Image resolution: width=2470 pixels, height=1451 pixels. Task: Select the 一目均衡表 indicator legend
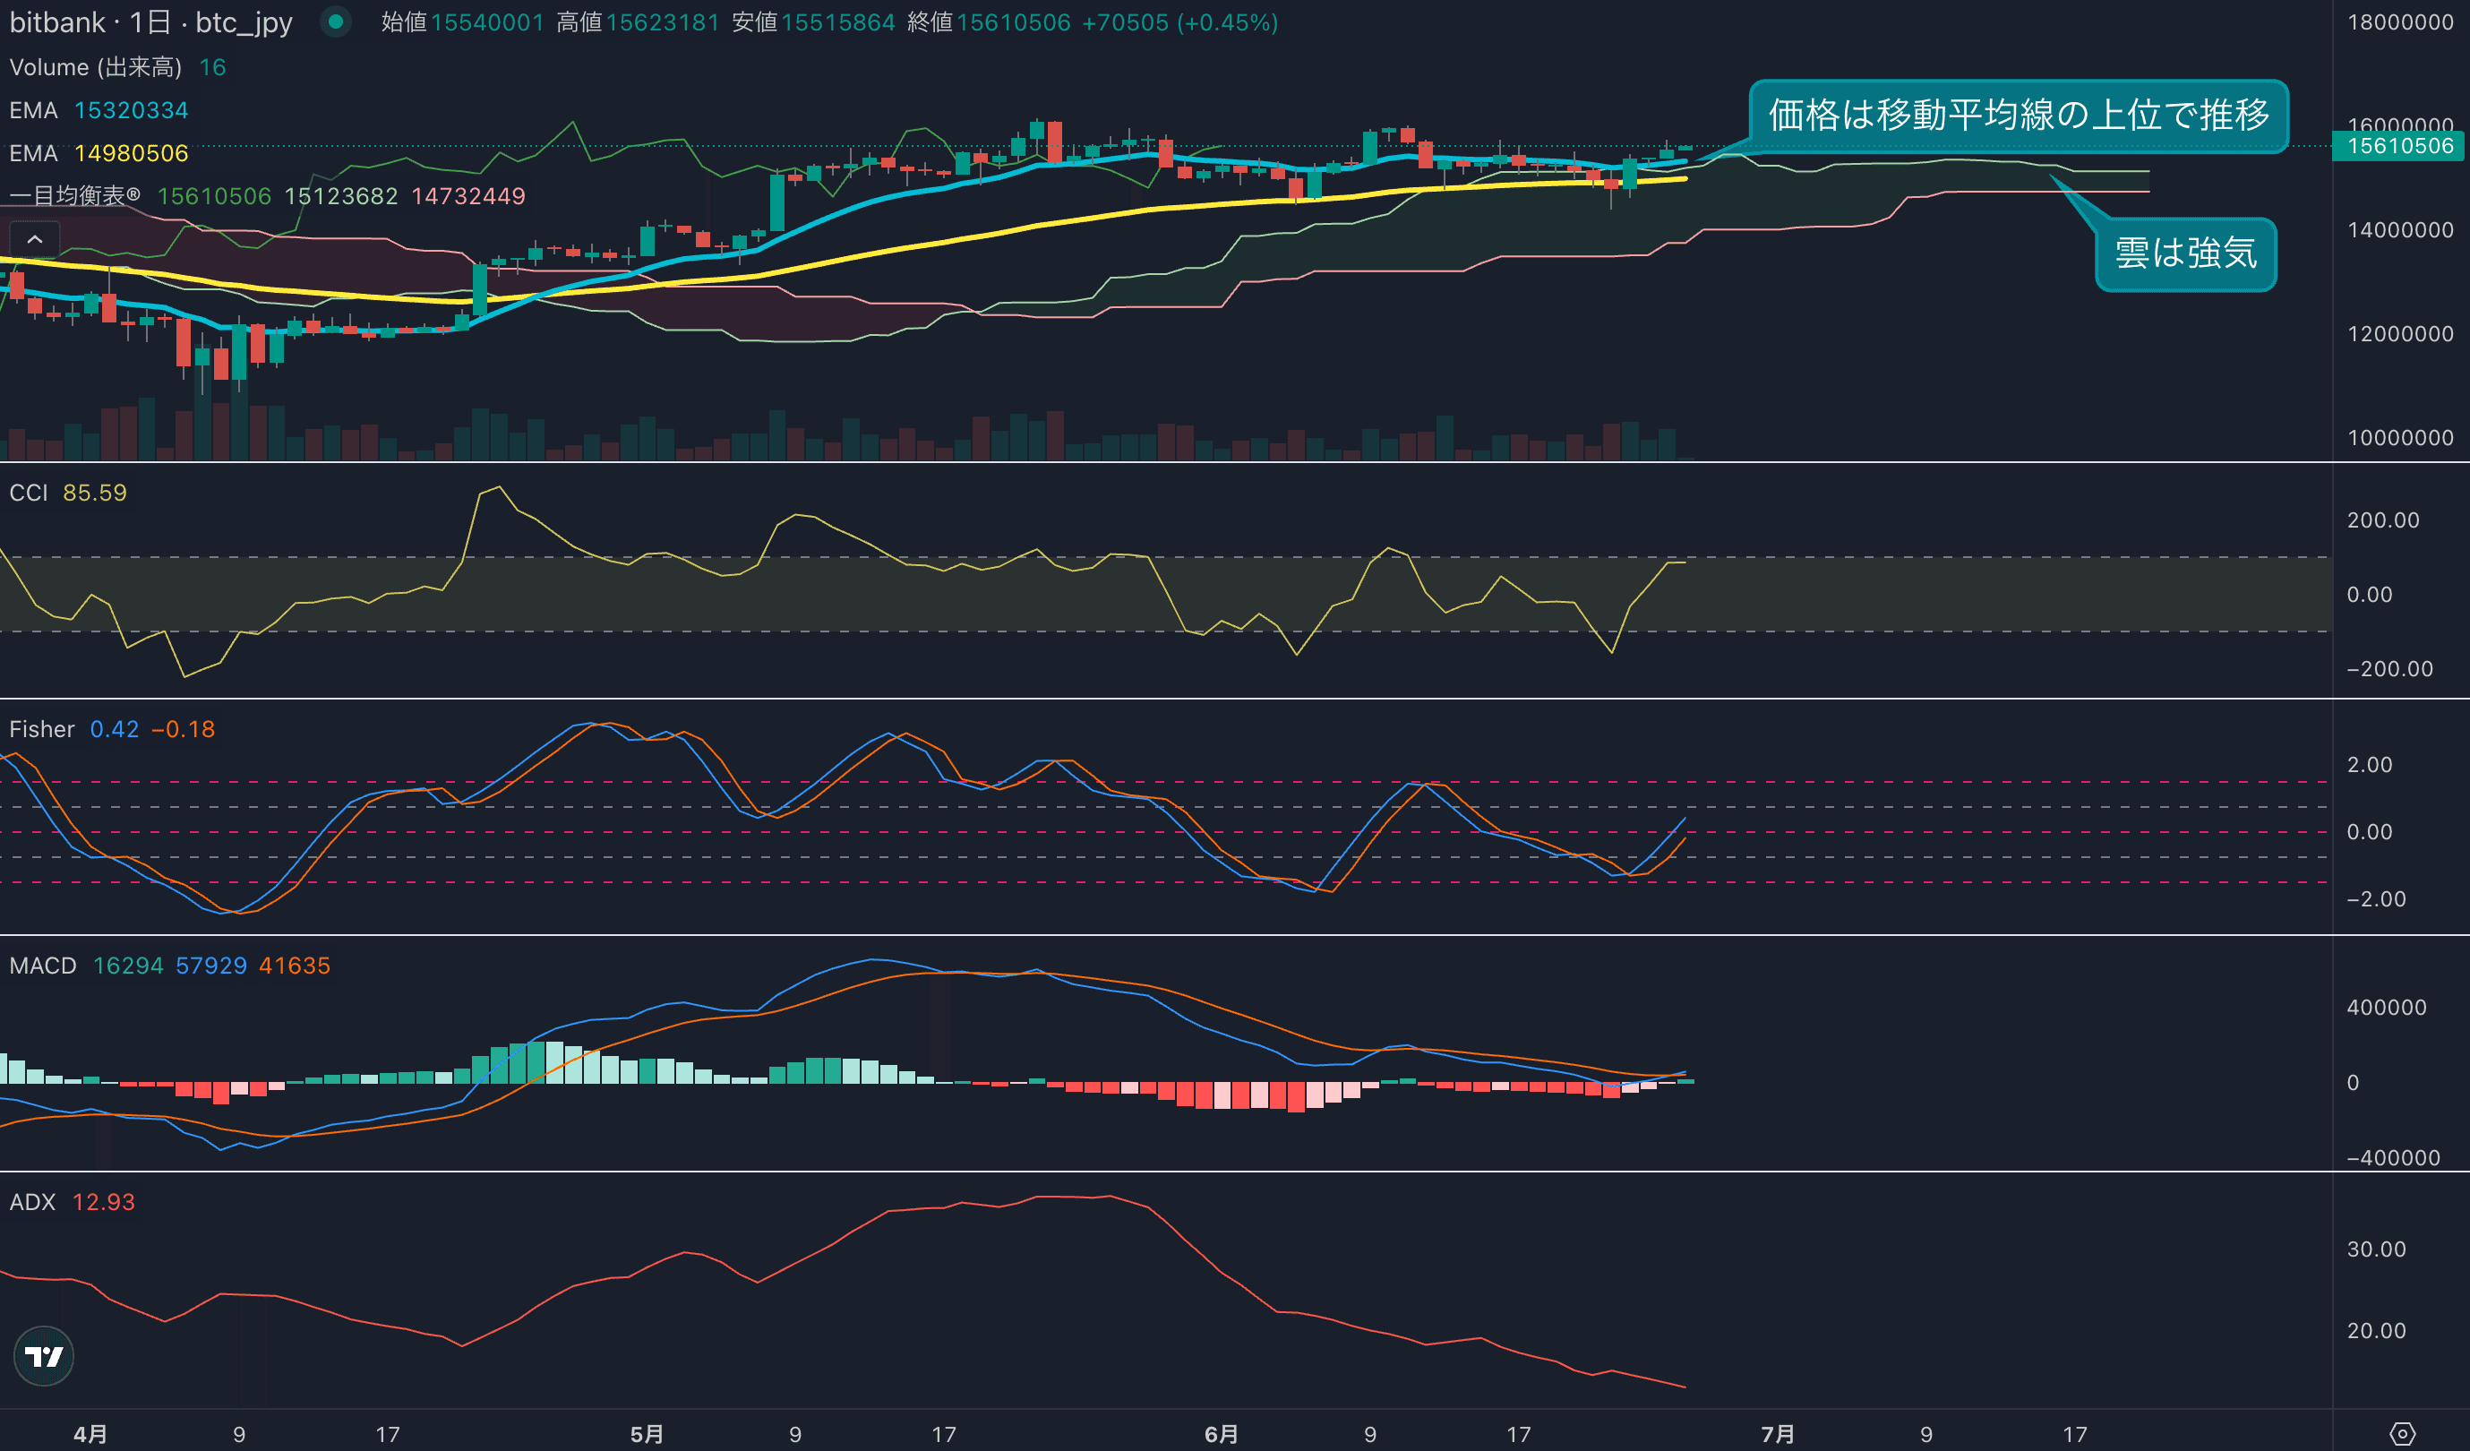[74, 196]
